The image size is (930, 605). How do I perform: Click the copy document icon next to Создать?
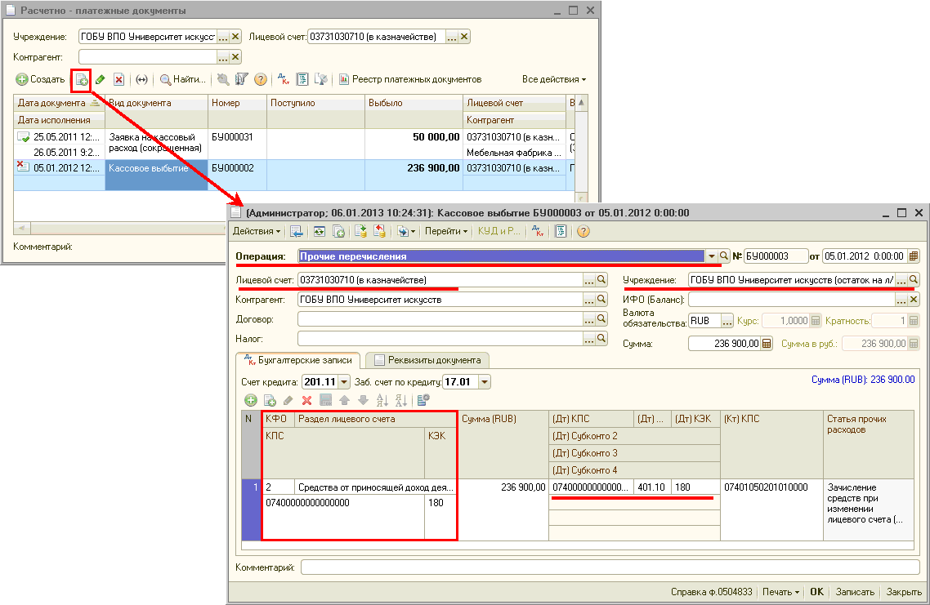tap(81, 79)
